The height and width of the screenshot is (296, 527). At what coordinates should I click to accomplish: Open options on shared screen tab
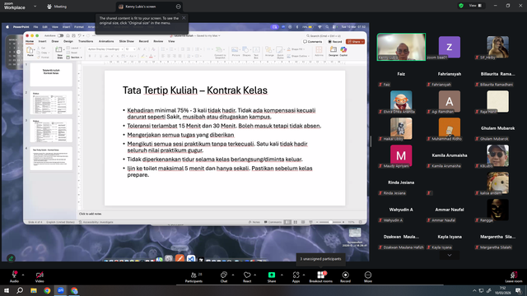pos(179,7)
